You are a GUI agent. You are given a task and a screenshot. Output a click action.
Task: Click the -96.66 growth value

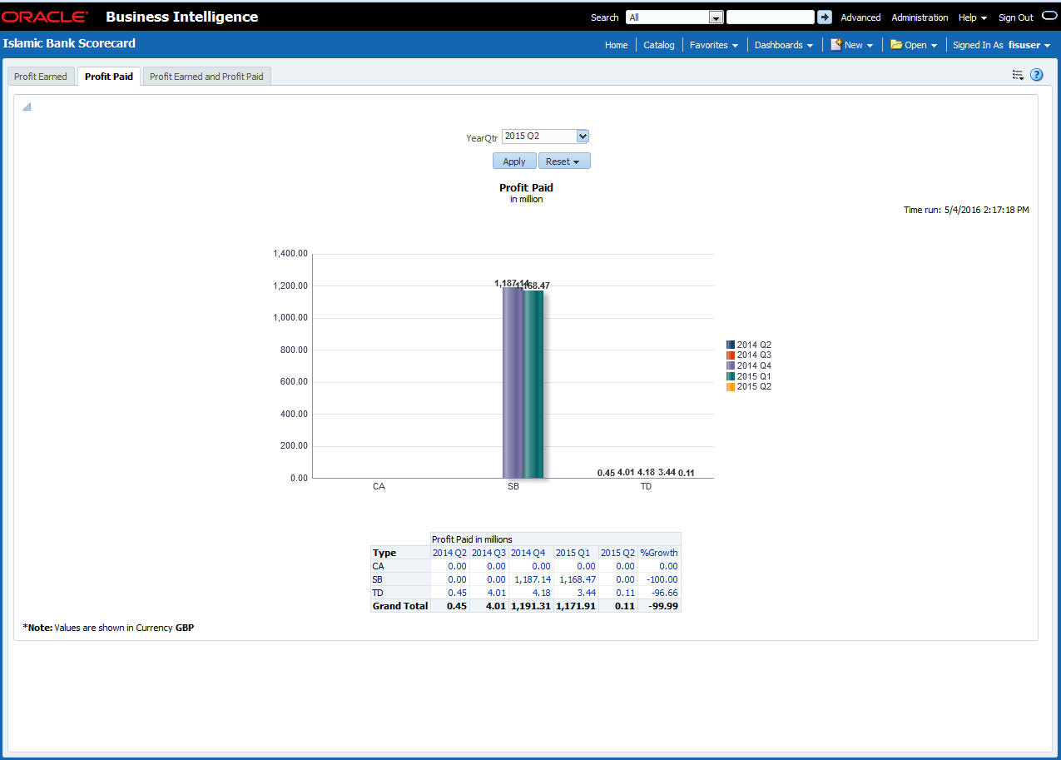point(665,593)
